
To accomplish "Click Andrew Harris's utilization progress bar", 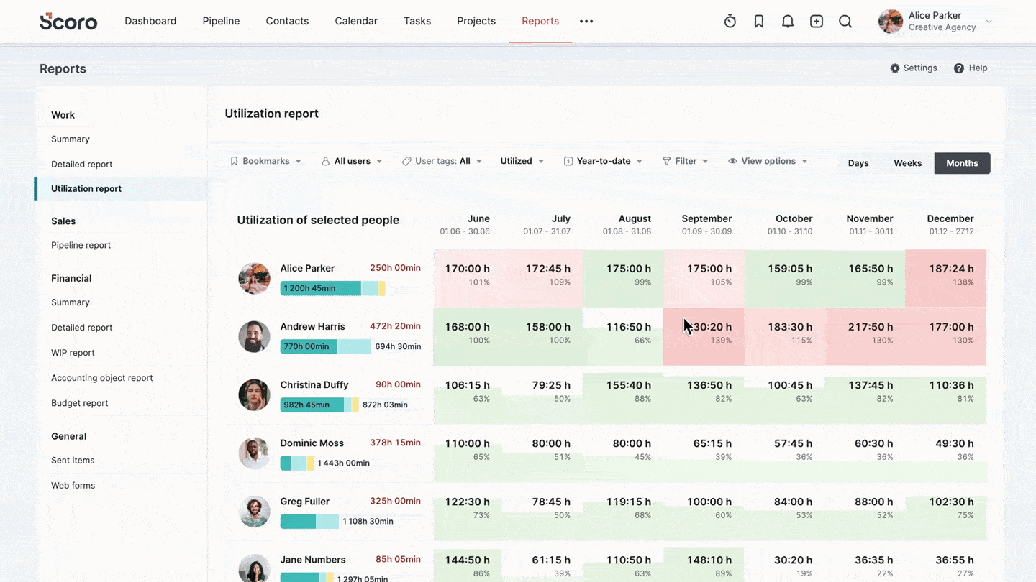I will [325, 346].
